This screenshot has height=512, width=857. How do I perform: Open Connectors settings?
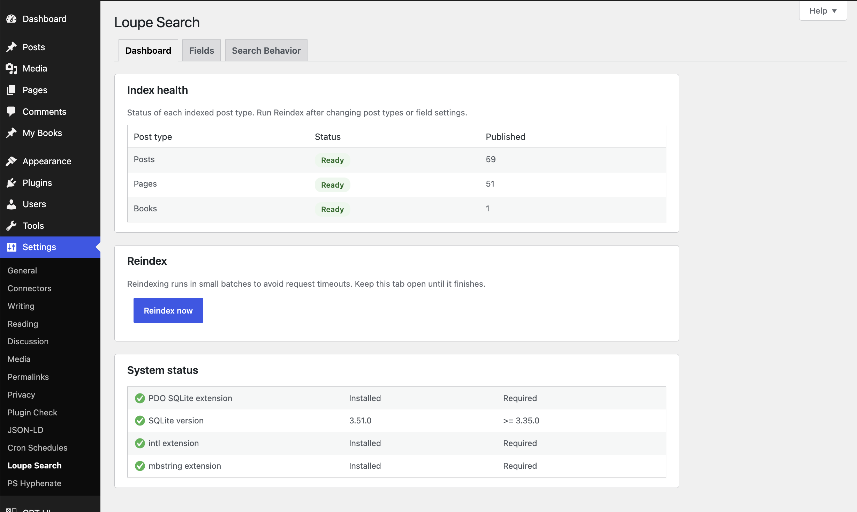point(30,288)
